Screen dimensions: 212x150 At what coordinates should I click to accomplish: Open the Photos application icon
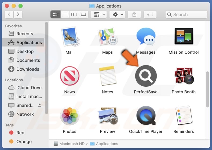(70, 116)
